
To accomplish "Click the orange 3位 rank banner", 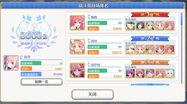I will pyautogui.click(x=150, y=63).
